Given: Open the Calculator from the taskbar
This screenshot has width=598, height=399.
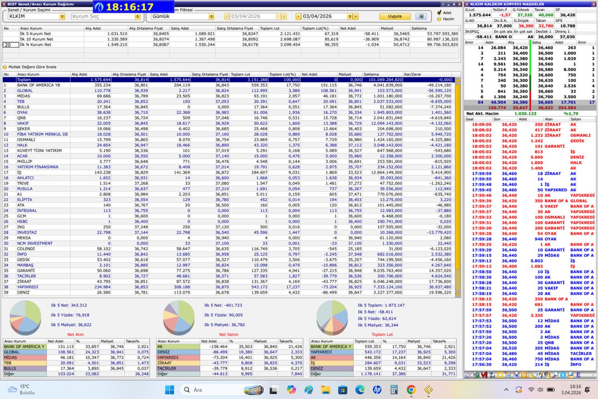Looking at the screenshot, I should pos(394,390).
